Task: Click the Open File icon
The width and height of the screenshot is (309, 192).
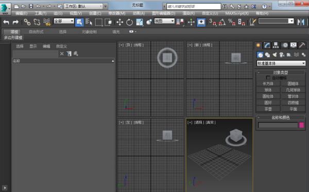Action: [24, 6]
